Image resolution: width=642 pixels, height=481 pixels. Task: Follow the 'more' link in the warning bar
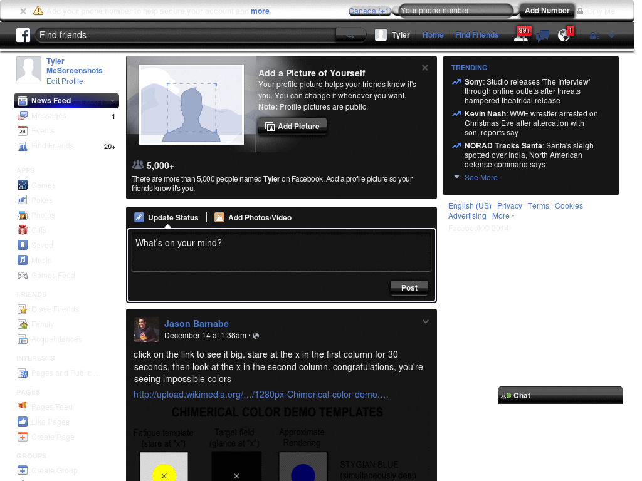tap(260, 11)
